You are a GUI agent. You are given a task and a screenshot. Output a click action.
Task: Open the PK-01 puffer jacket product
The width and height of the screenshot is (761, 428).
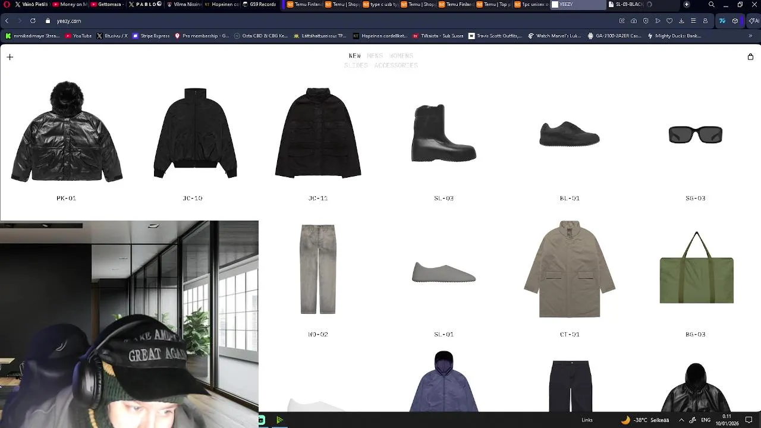point(67,131)
